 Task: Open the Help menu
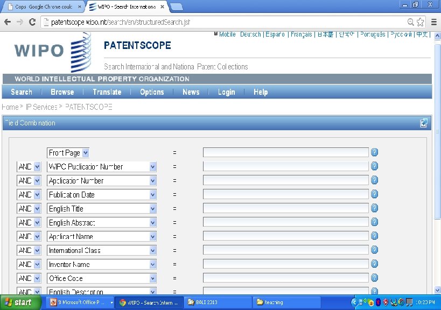click(261, 92)
